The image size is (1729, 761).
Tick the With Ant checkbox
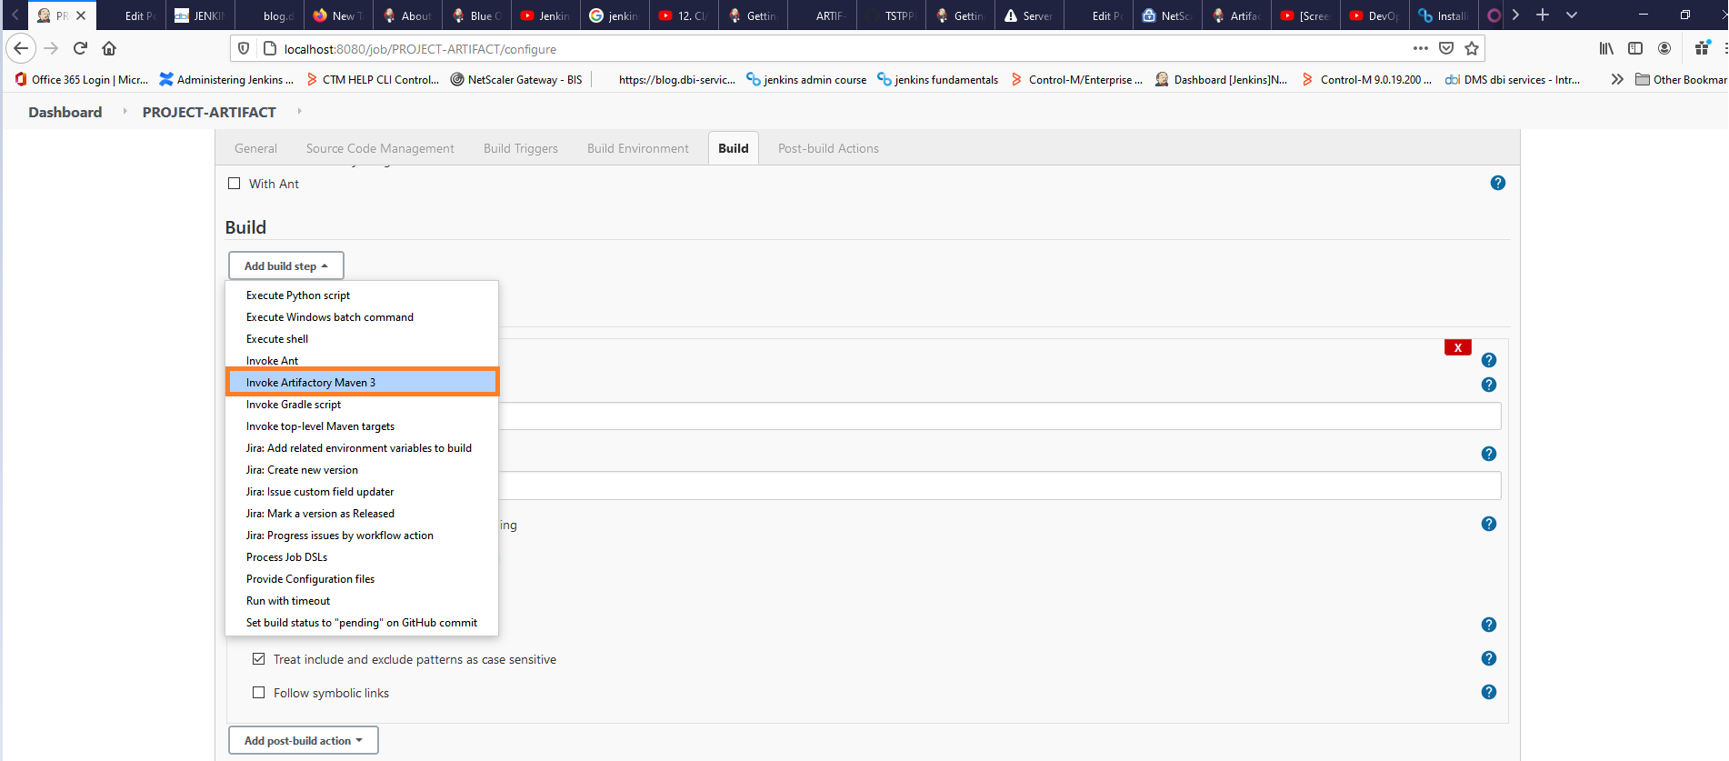[x=235, y=183]
